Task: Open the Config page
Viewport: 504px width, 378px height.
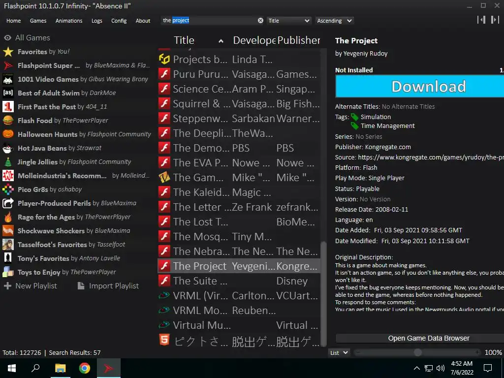Action: click(119, 21)
